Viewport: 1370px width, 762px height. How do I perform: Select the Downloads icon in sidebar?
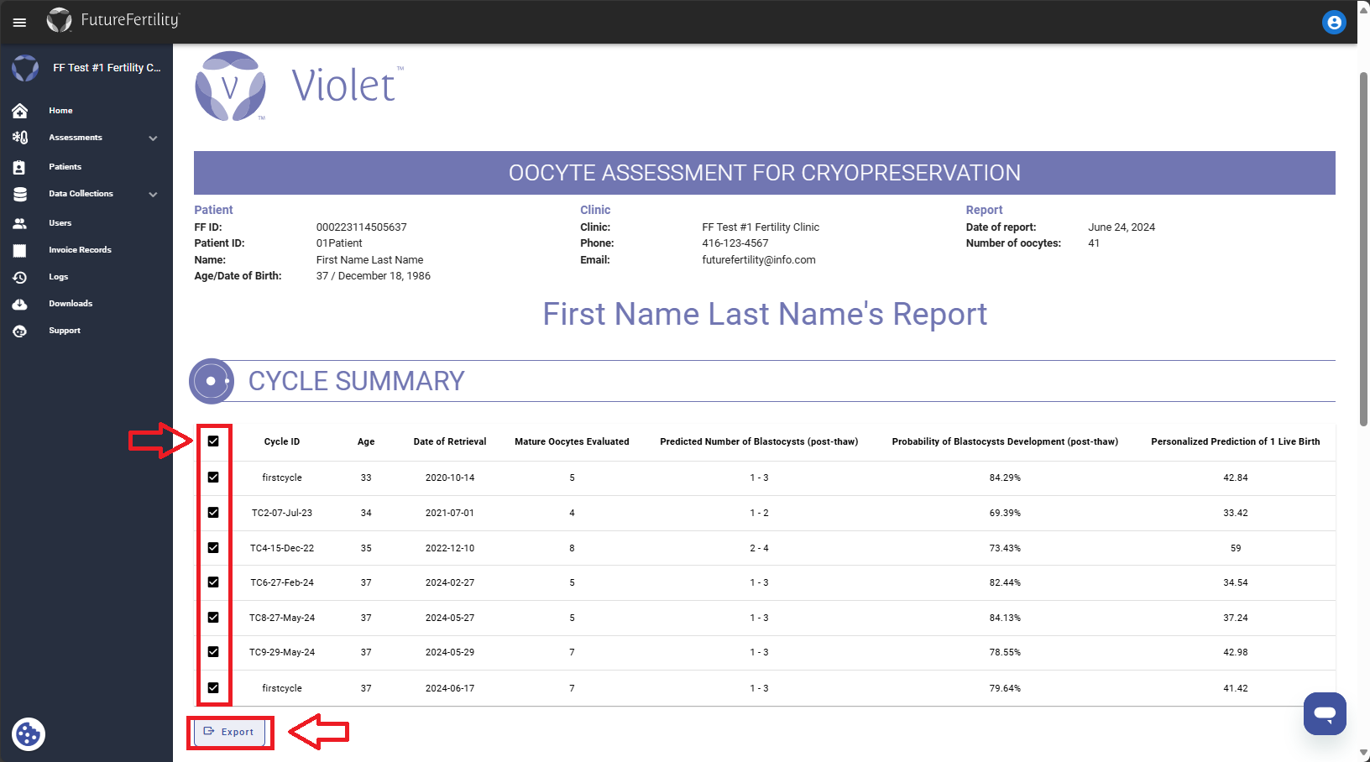coord(20,303)
